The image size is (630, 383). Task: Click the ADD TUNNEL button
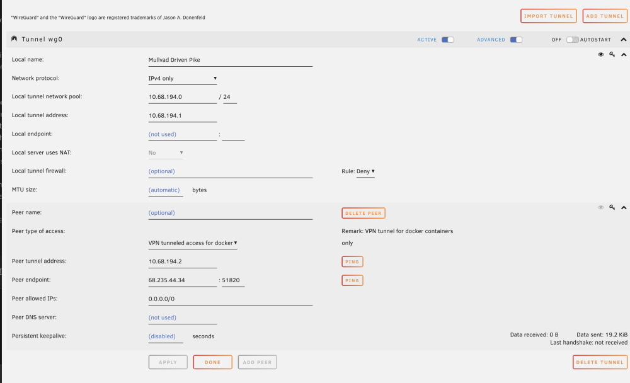click(x=605, y=16)
